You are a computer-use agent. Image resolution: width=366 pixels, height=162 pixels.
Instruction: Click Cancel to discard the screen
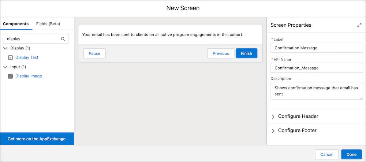click(327, 154)
